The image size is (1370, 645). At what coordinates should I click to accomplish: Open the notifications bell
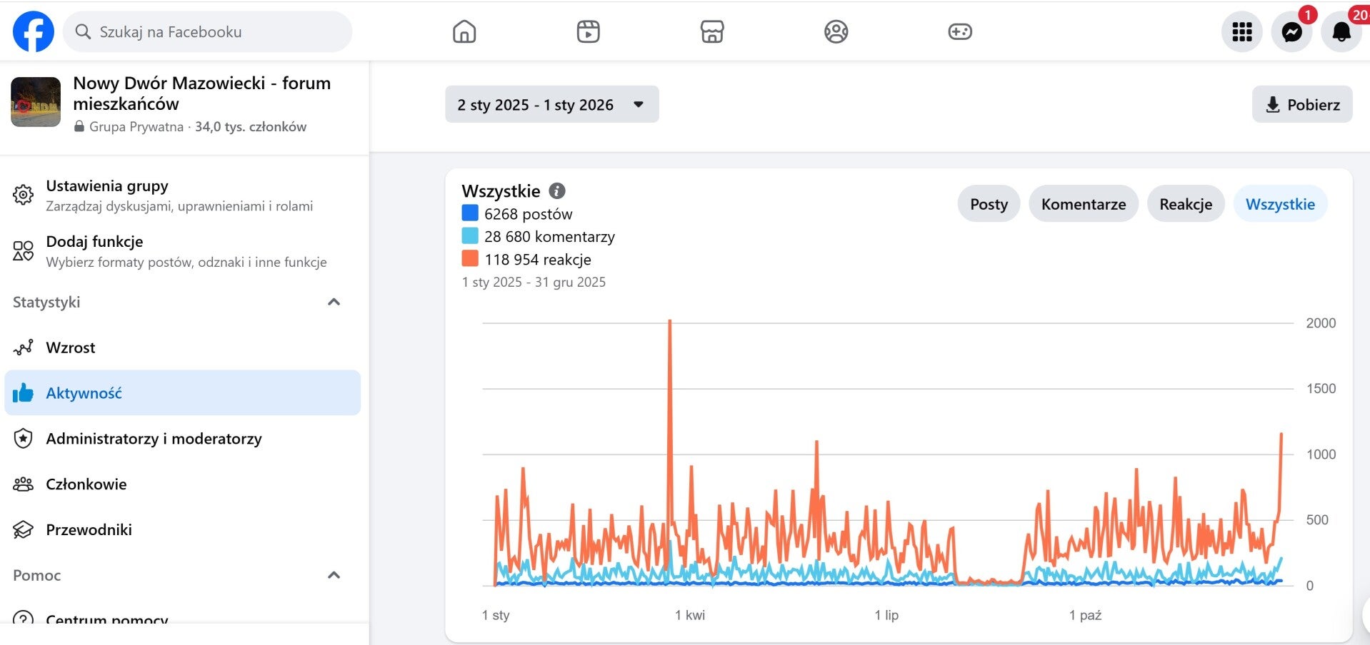click(1341, 32)
